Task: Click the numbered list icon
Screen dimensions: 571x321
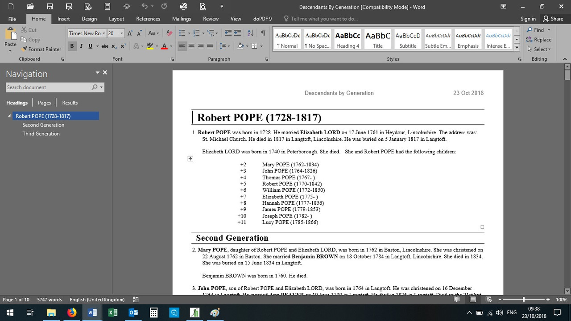Action: (x=196, y=33)
